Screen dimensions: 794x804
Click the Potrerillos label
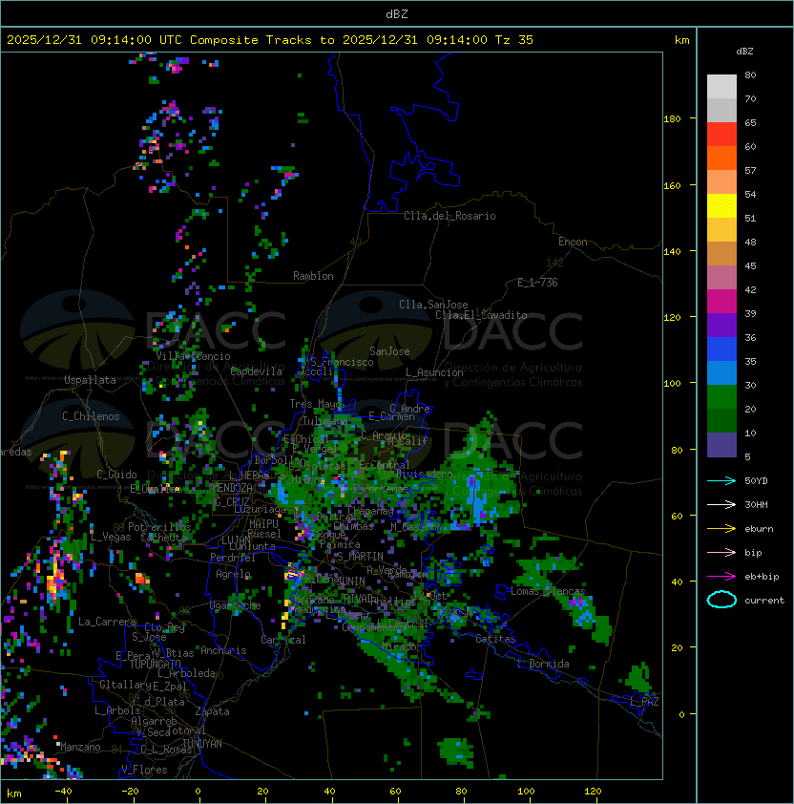click(159, 527)
